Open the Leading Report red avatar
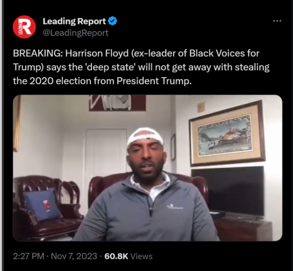This screenshot has height=271, width=293. pyautogui.click(x=24, y=27)
